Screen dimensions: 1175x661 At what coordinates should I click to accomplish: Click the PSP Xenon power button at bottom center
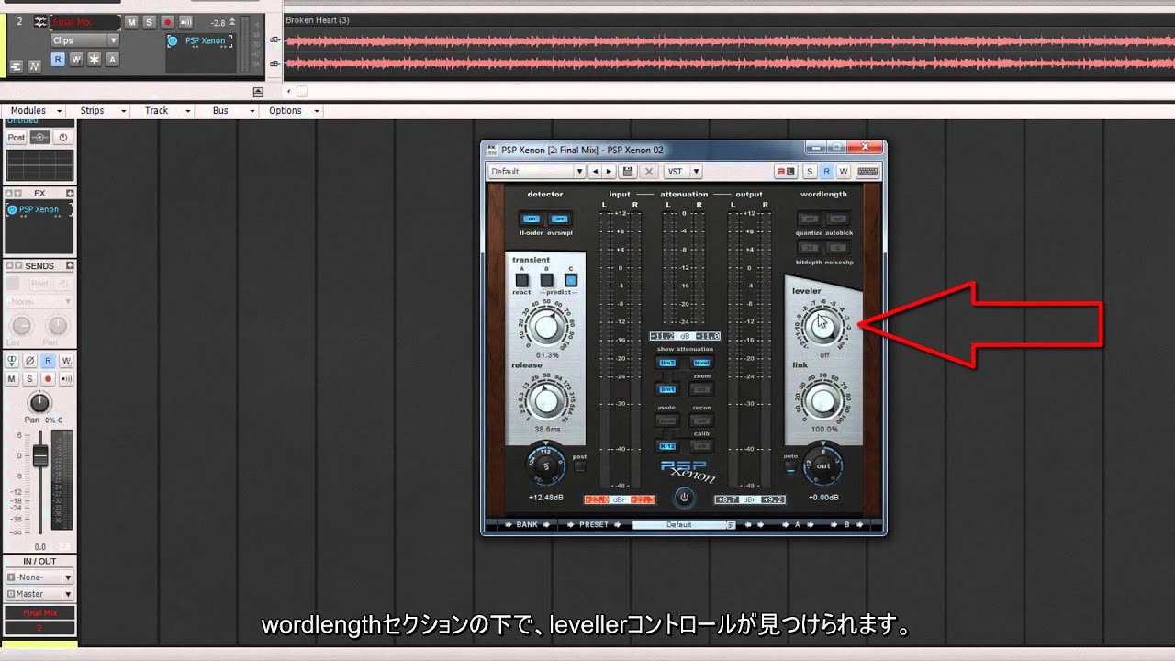click(684, 498)
